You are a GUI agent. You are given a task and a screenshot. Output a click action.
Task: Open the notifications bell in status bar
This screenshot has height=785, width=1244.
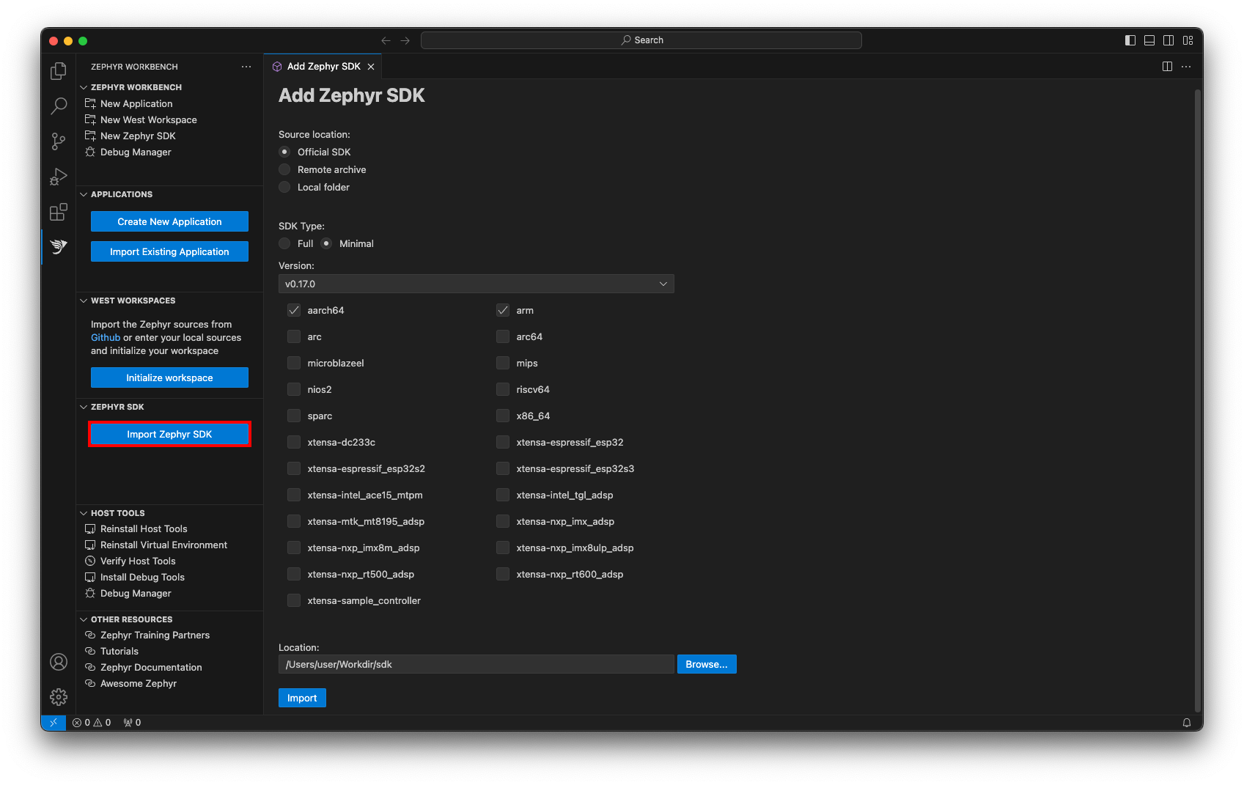pyautogui.click(x=1187, y=723)
